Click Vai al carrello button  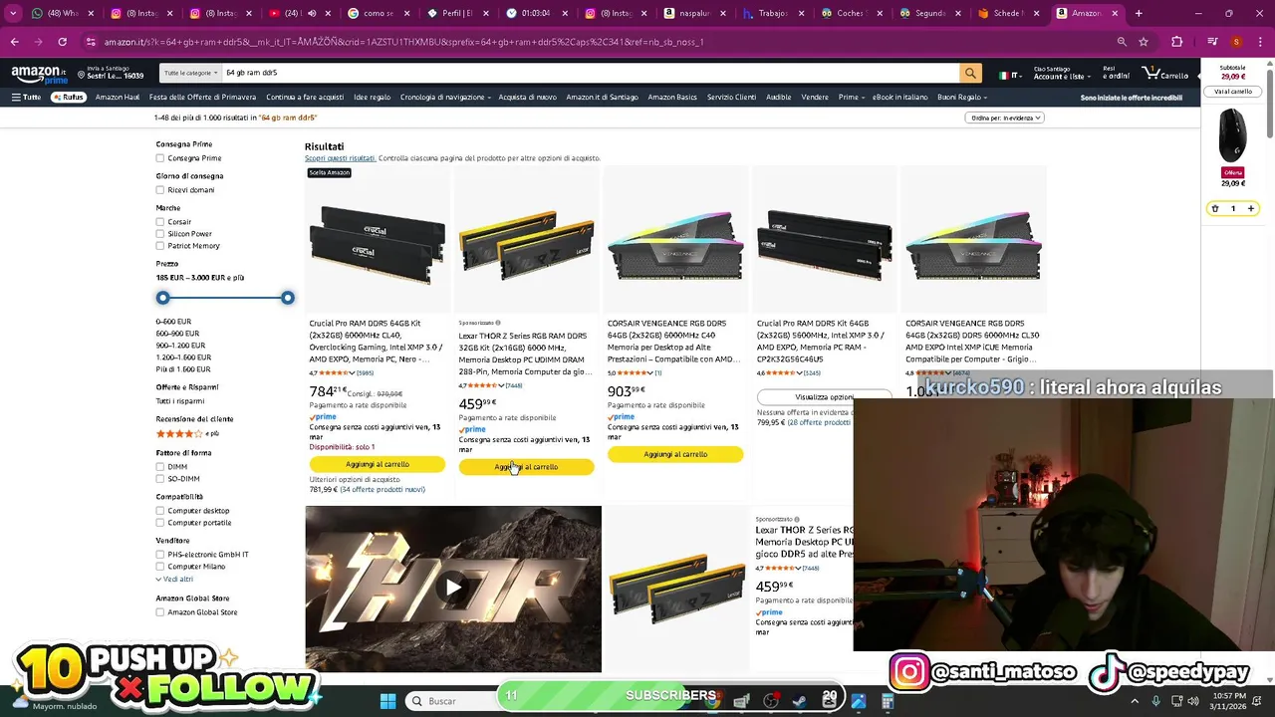[x=1233, y=92]
